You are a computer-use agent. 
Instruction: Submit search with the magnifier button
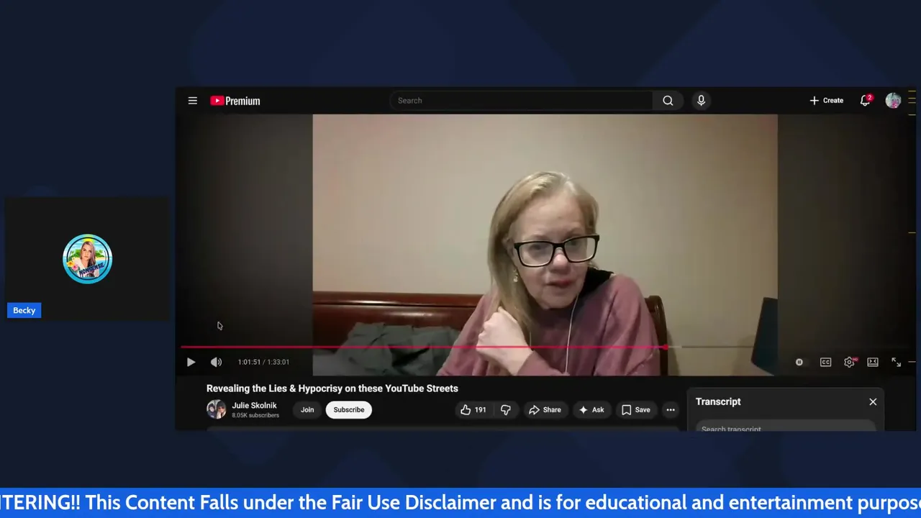coord(668,101)
